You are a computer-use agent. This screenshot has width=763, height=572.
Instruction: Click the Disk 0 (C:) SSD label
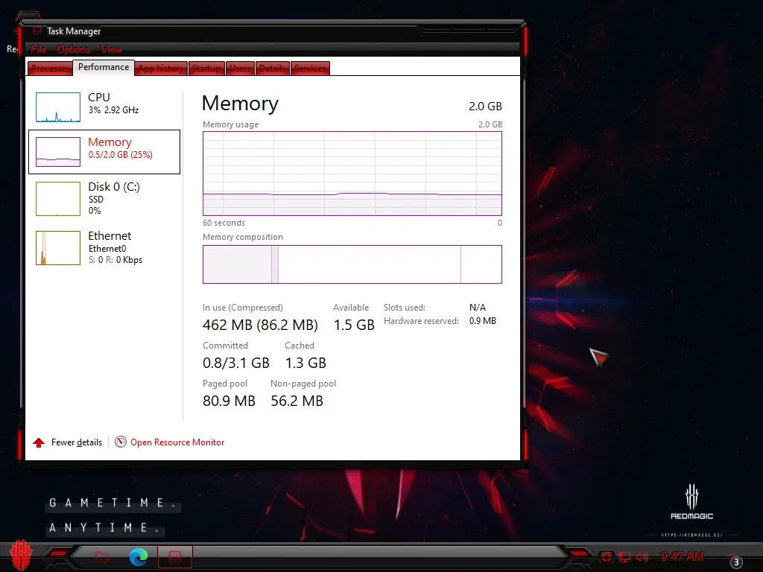[x=114, y=193]
